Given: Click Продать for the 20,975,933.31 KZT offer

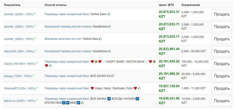Looking at the screenshot, I should pyautogui.click(x=222, y=14).
